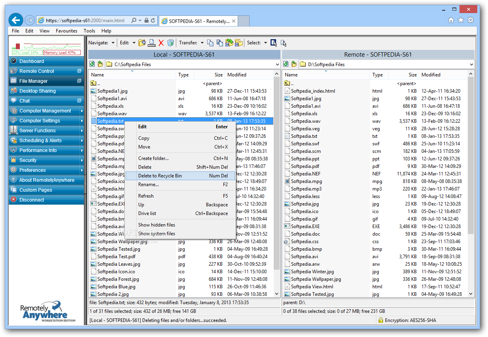488x337 pixels.
Task: Open the Custom Pages sidebar item
Action: [x=46, y=190]
